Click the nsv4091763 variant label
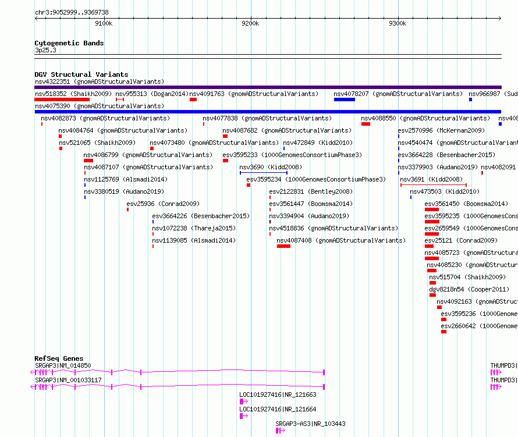 tap(254, 94)
